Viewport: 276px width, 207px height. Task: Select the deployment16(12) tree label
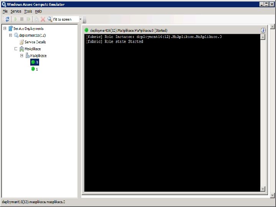[x=33, y=35]
